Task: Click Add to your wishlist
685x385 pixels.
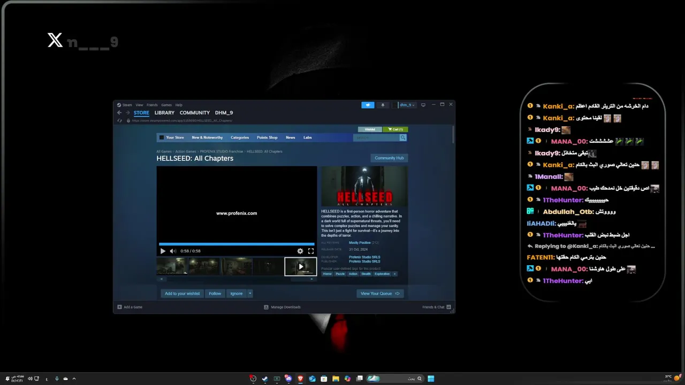Action: coord(182,294)
